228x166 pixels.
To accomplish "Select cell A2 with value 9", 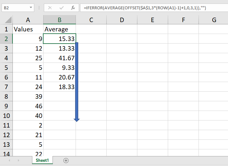I will 28,39.
